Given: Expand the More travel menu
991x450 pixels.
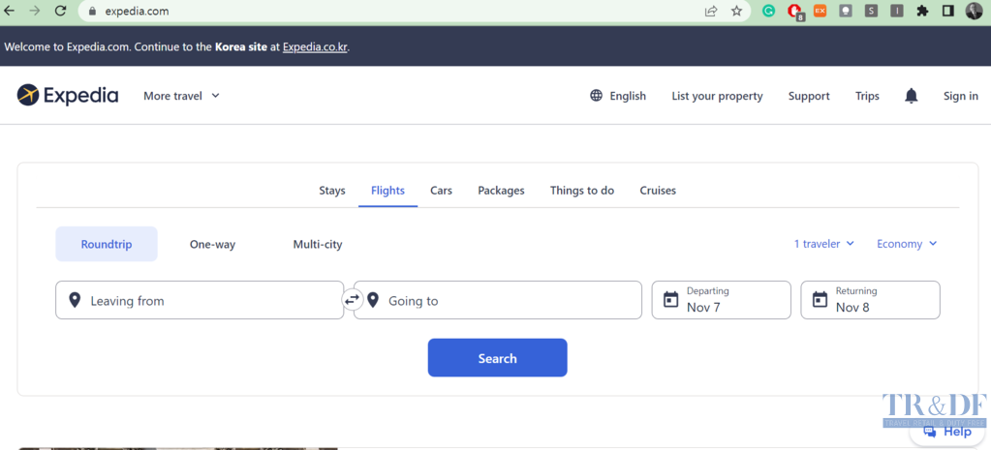Looking at the screenshot, I should pyautogui.click(x=181, y=96).
